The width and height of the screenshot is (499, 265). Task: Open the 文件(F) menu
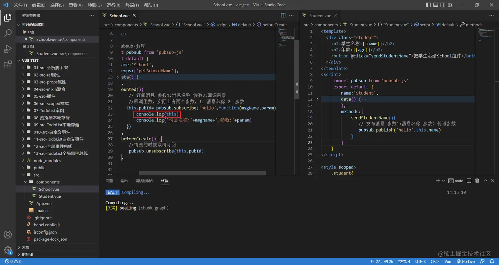point(20,5)
